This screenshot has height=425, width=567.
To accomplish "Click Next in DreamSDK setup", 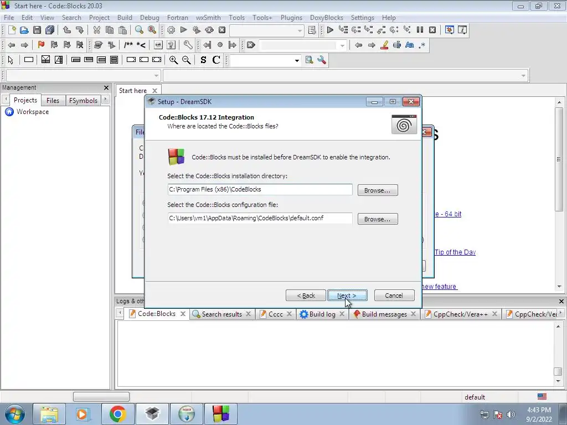I will click(347, 296).
